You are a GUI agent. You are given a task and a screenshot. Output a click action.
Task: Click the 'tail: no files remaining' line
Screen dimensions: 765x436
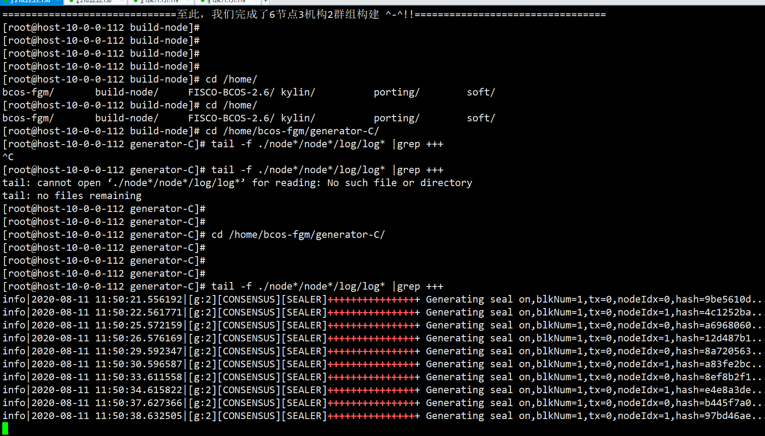pos(72,195)
